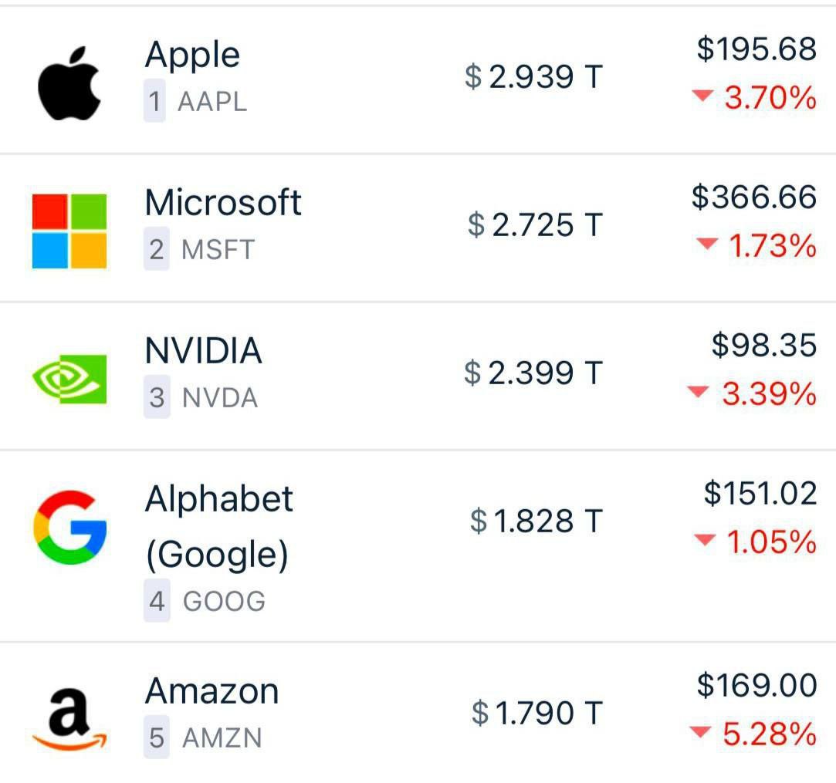Select the AAPL ticker symbol
This screenshot has height=783, width=836.
(212, 102)
